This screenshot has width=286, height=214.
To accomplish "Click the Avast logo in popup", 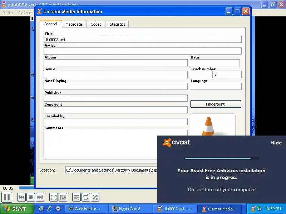I will [x=176, y=142].
